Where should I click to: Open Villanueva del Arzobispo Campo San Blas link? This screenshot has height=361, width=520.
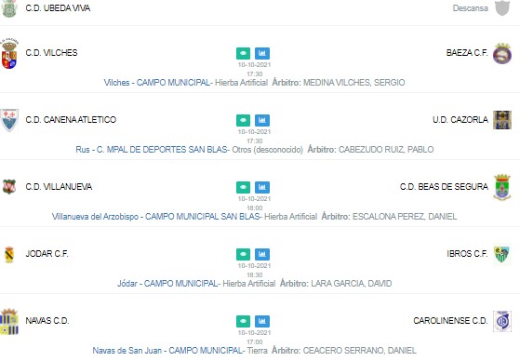(x=156, y=217)
